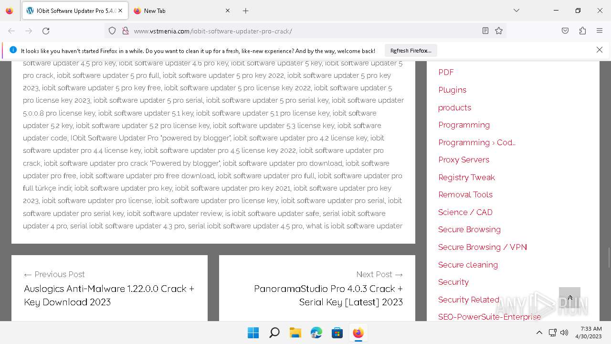Open File Explorer from the taskbar
This screenshot has height=344, width=611.
click(295, 333)
